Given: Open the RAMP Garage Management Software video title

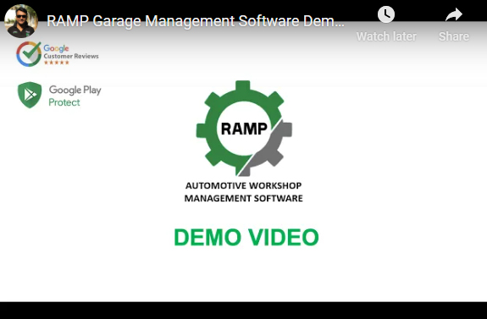Looking at the screenshot, I should coord(196,21).
